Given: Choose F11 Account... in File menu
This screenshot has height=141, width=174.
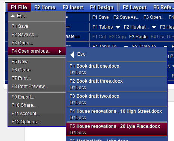Looking at the screenshot, I should [37, 114].
